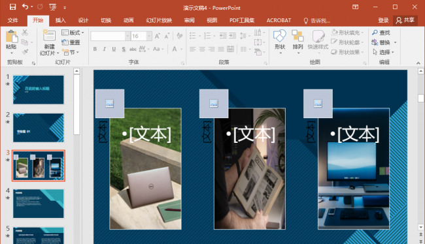Undo the last action
This screenshot has height=244, width=425.
(25, 7)
